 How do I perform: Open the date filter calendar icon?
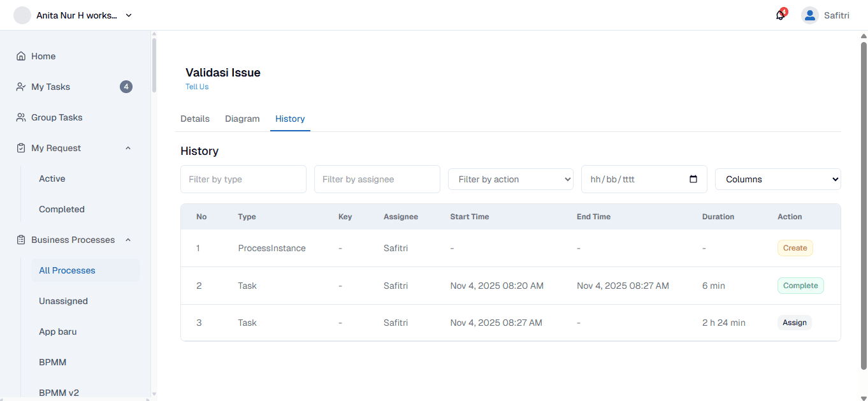point(693,179)
